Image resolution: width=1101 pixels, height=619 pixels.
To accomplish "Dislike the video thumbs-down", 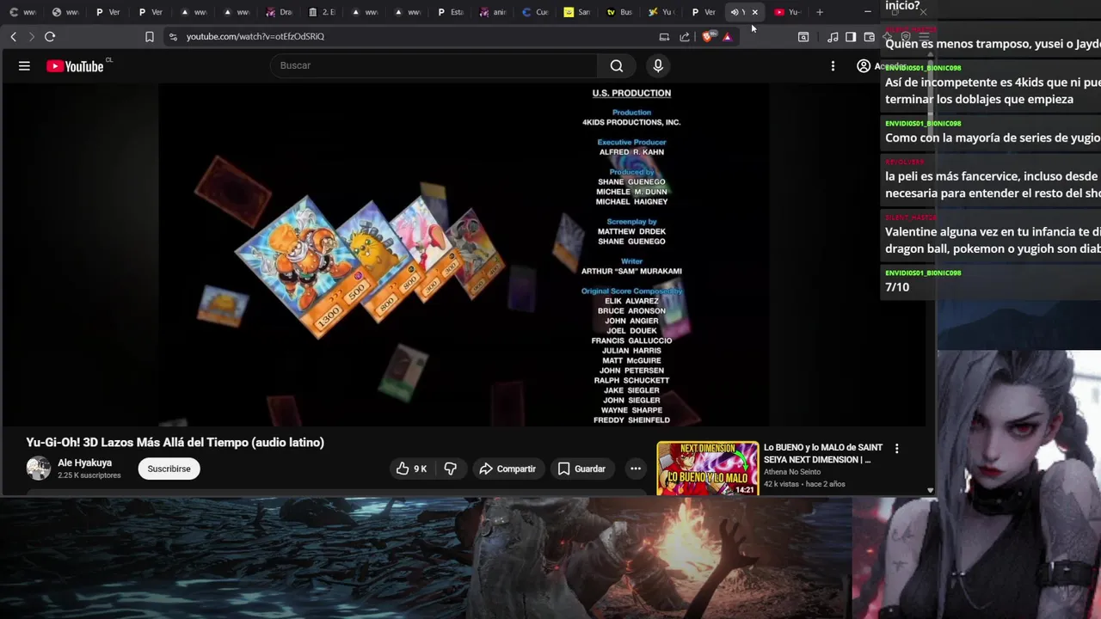I will tap(450, 469).
